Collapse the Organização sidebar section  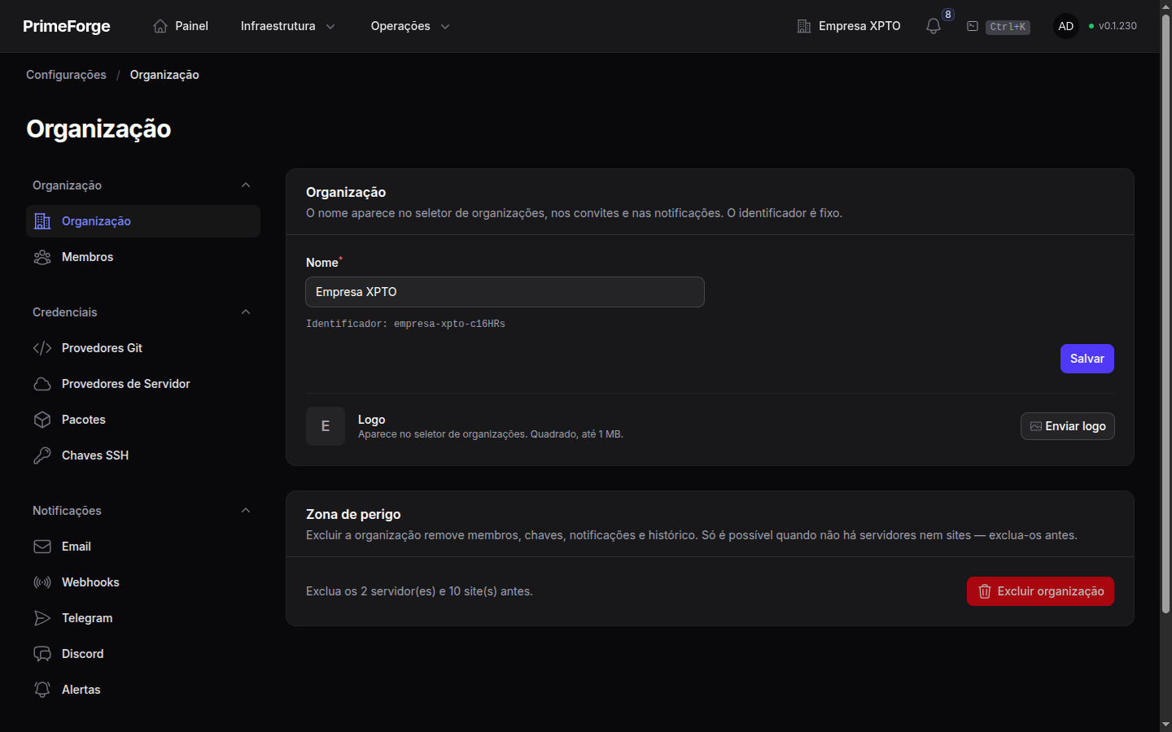[143, 185]
